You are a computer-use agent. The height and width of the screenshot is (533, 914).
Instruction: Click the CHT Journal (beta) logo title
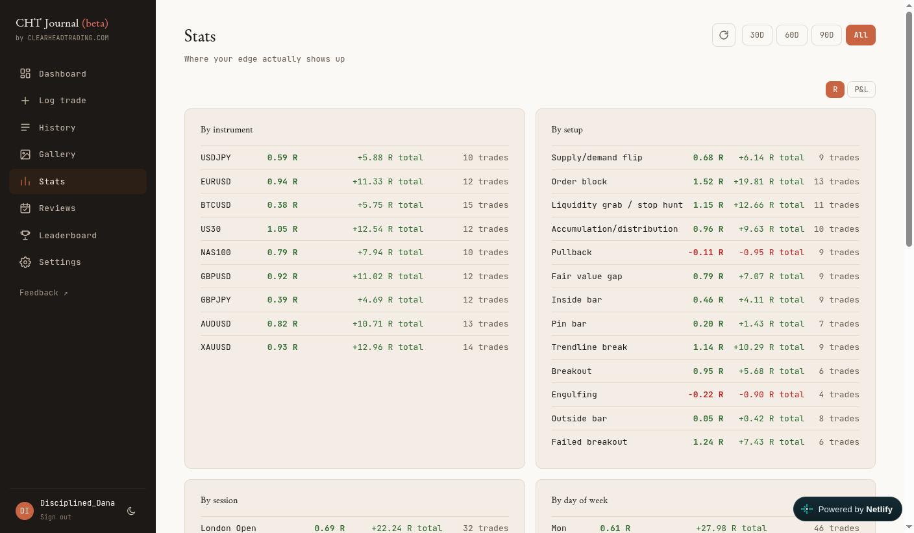point(62,23)
